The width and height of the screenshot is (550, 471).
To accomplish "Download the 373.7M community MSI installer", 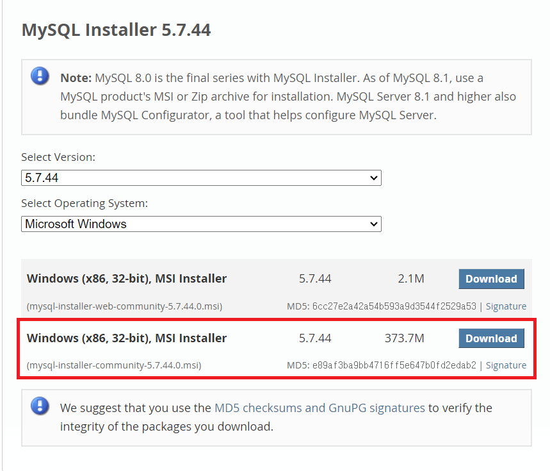I will pos(492,338).
